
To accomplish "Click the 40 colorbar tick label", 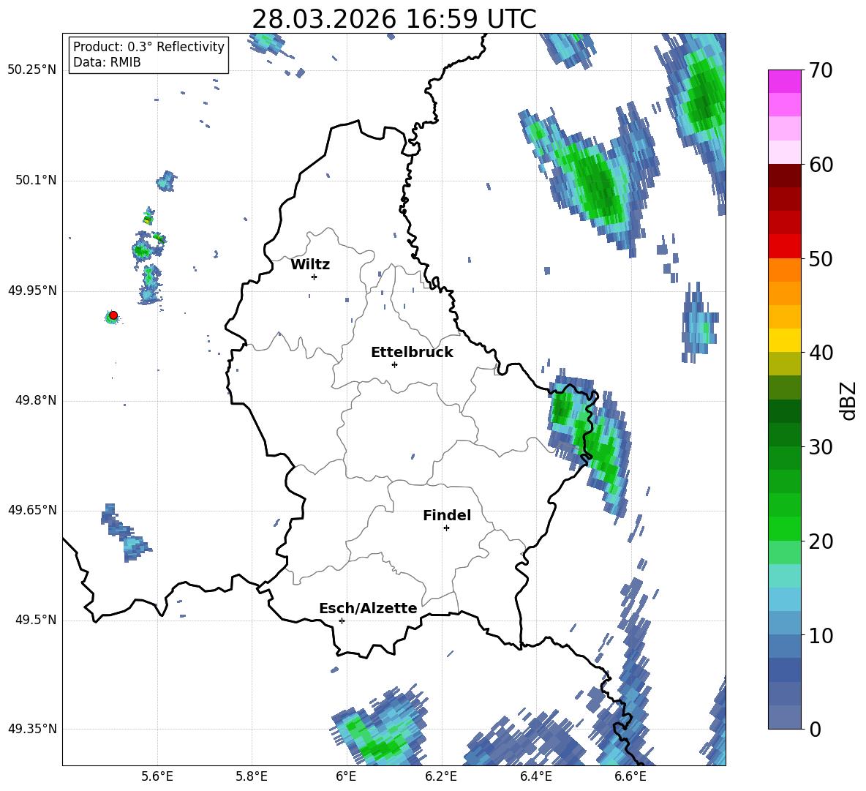I will [x=821, y=353].
